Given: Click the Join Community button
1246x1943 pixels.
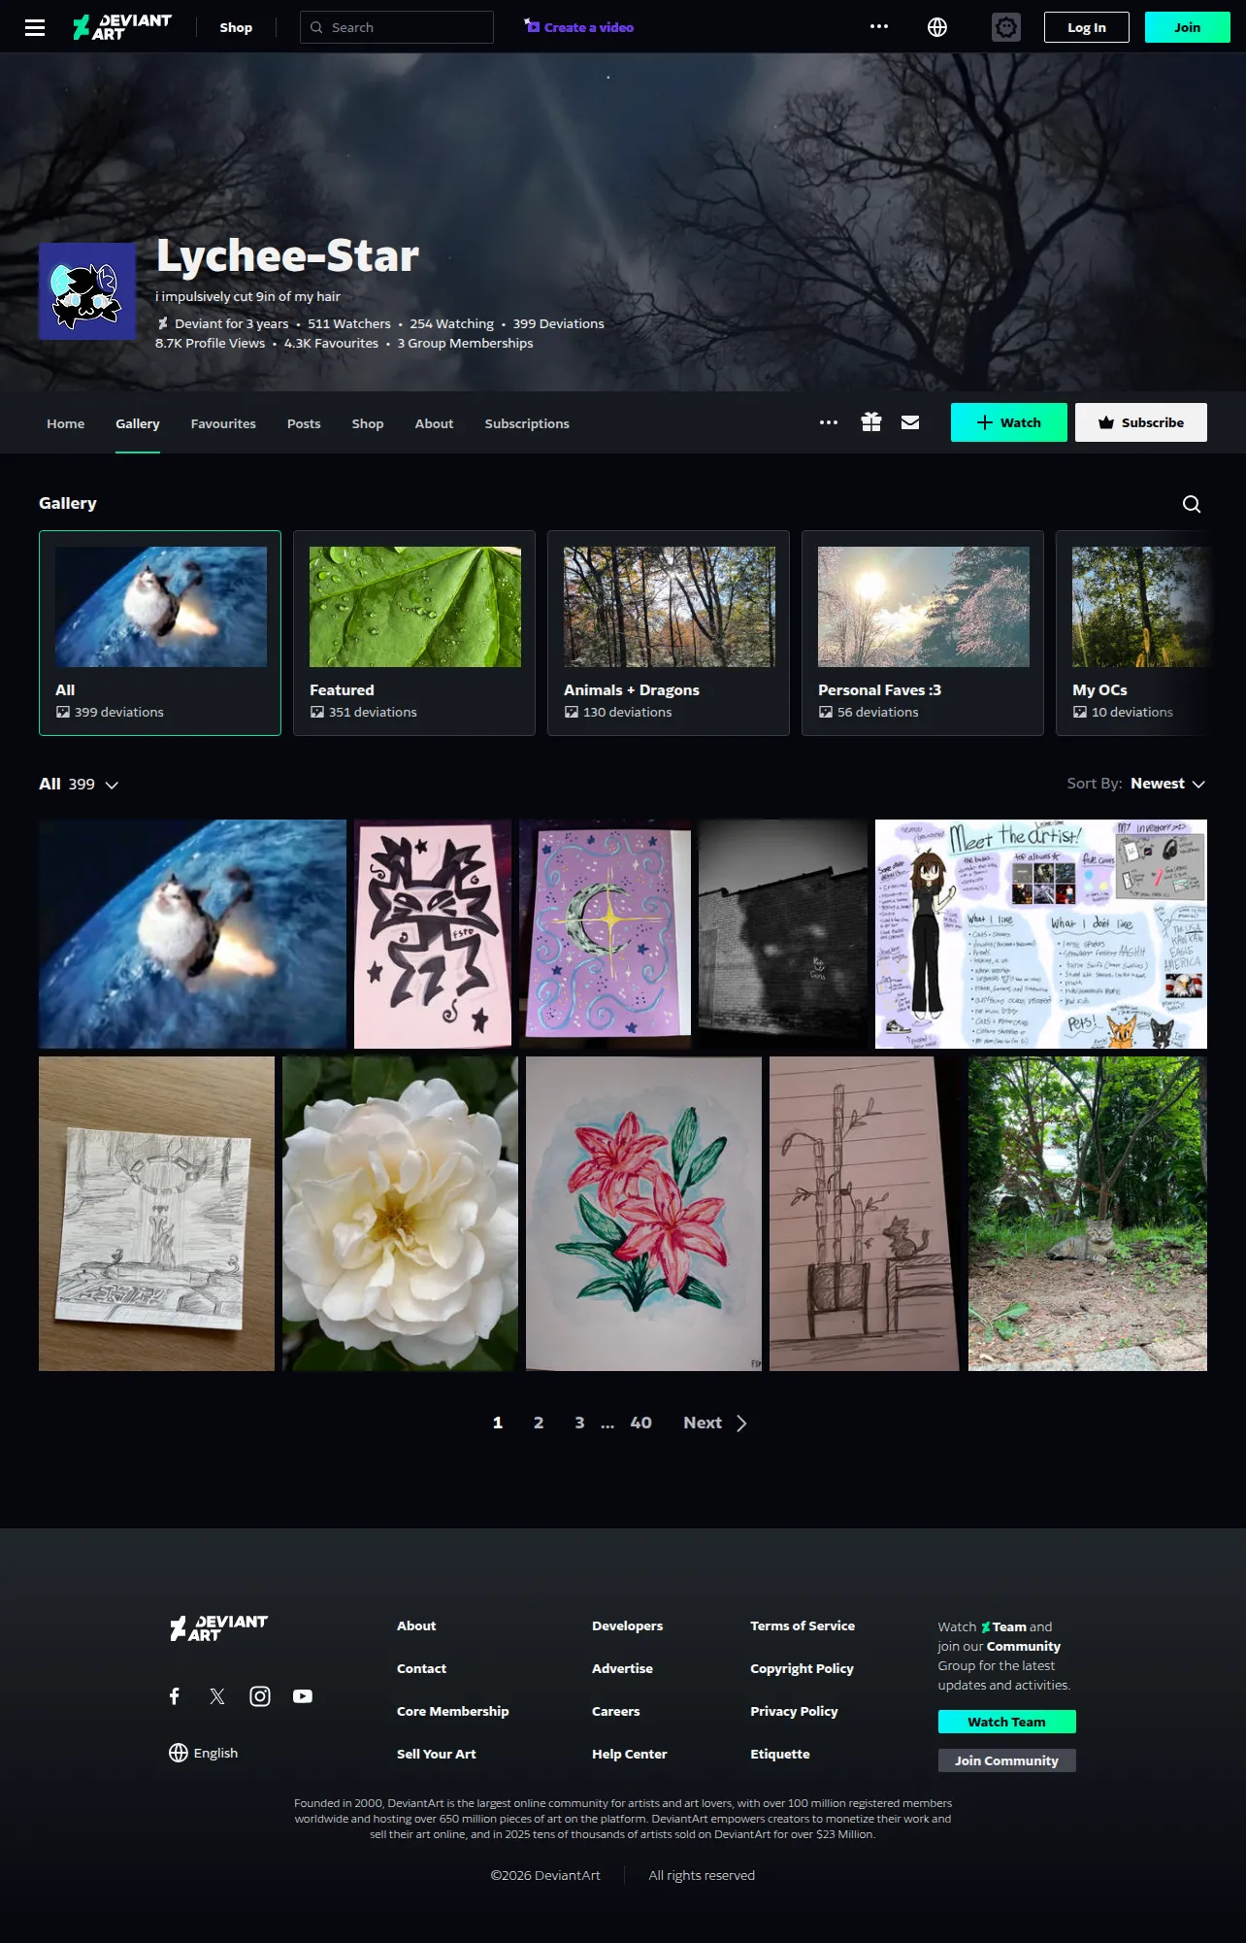Looking at the screenshot, I should tap(1007, 1760).
